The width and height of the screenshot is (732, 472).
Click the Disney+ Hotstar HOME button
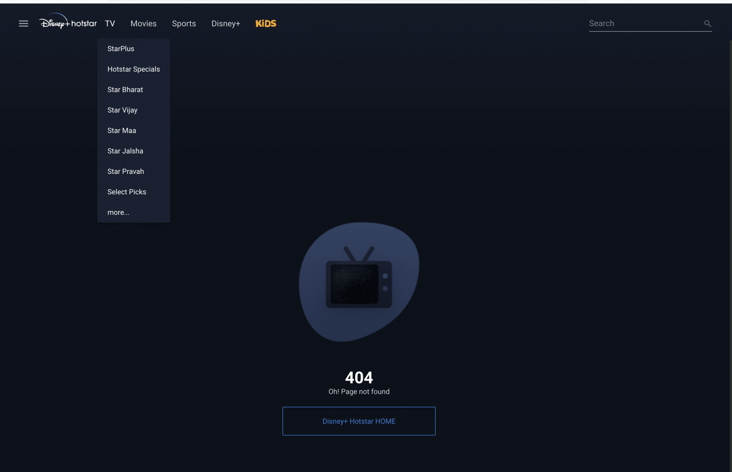[x=358, y=421]
